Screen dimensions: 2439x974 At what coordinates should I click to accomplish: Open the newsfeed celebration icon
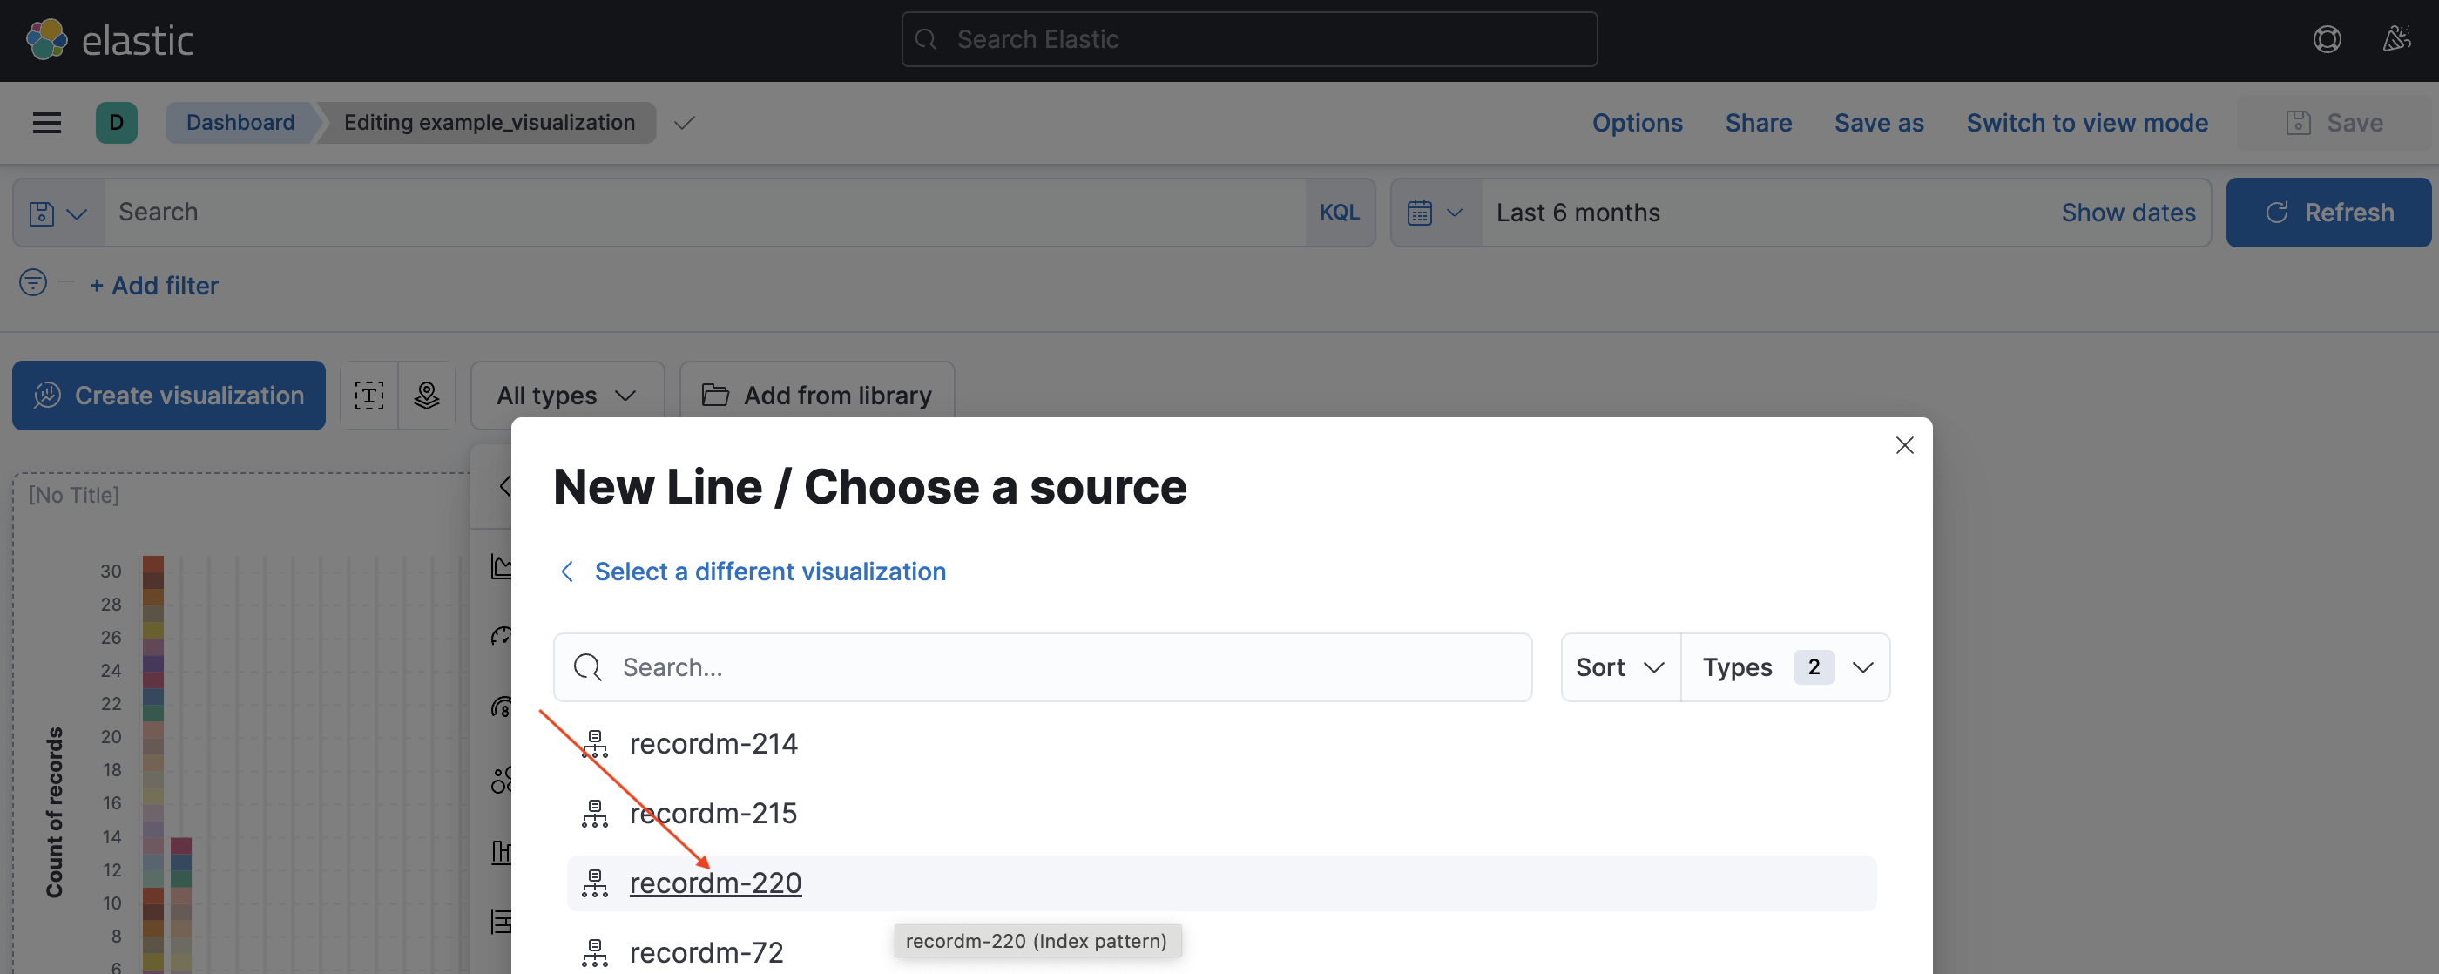point(2396,40)
